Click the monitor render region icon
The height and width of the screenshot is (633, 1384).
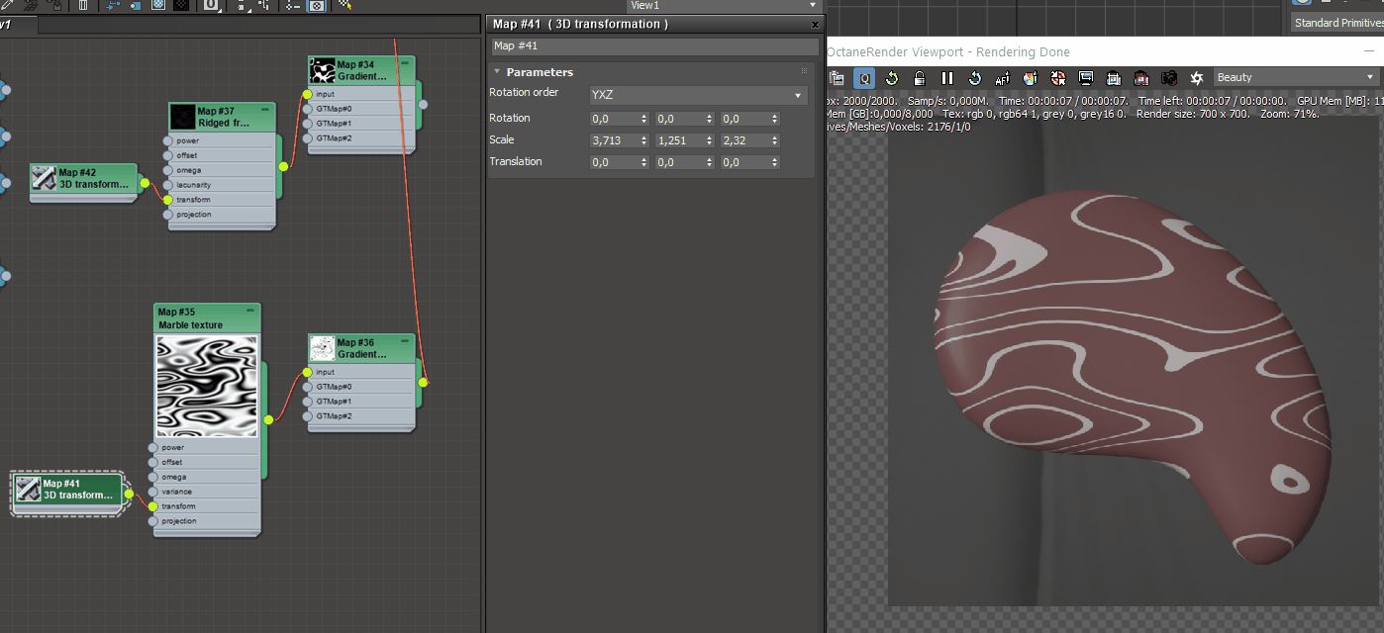click(1086, 78)
